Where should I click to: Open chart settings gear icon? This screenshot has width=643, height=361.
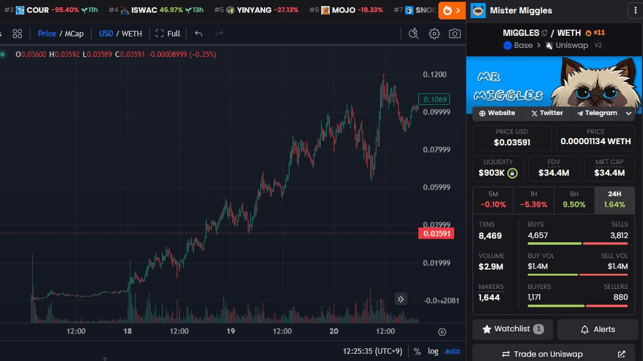434,33
